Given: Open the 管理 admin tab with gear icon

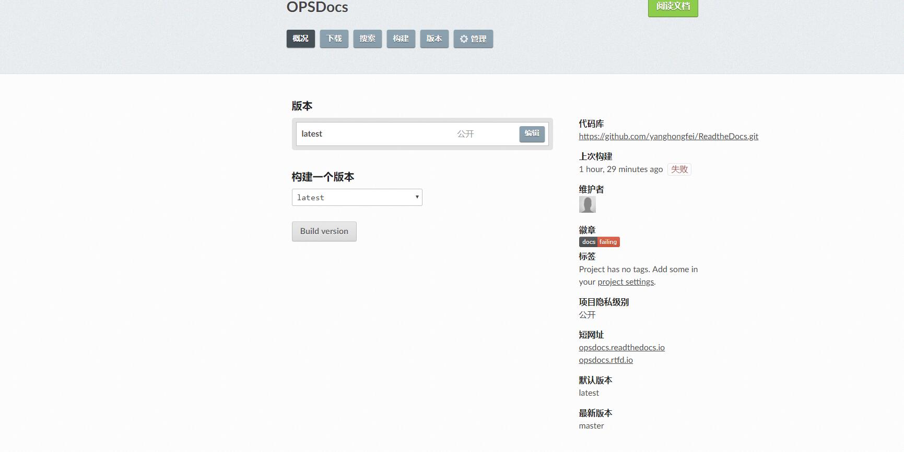Looking at the screenshot, I should click(x=473, y=39).
